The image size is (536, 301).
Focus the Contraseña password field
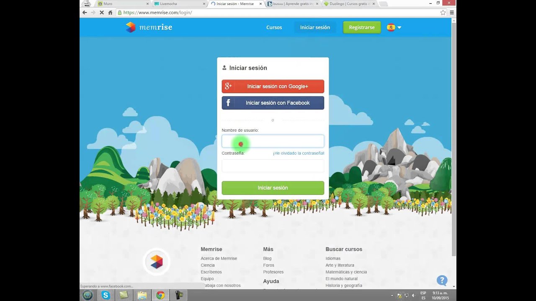pos(273,166)
